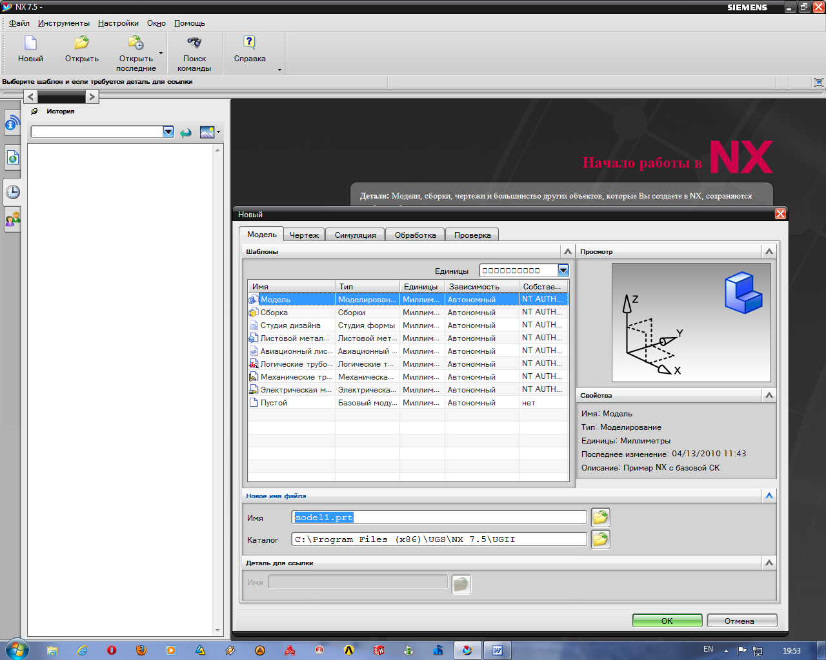This screenshot has width=826, height=660.
Task: Open Windows Explorer from taskbar
Action: coord(52,650)
